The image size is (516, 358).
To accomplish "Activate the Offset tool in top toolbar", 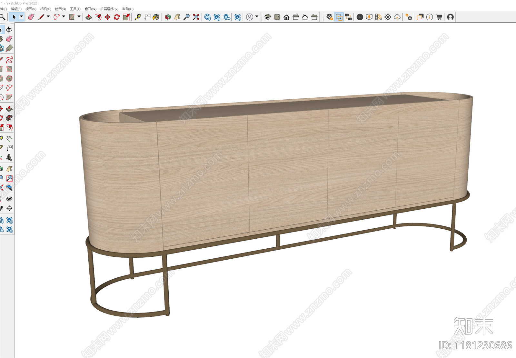I will (x=98, y=17).
